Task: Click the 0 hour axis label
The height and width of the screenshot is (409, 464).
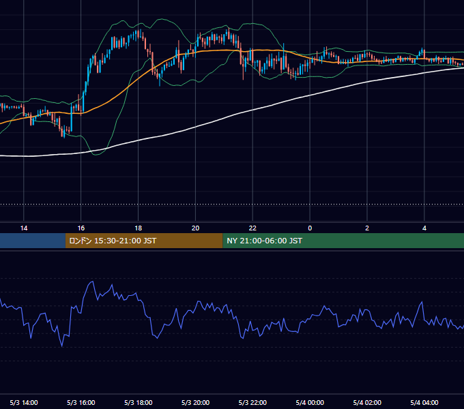Action: click(x=310, y=228)
